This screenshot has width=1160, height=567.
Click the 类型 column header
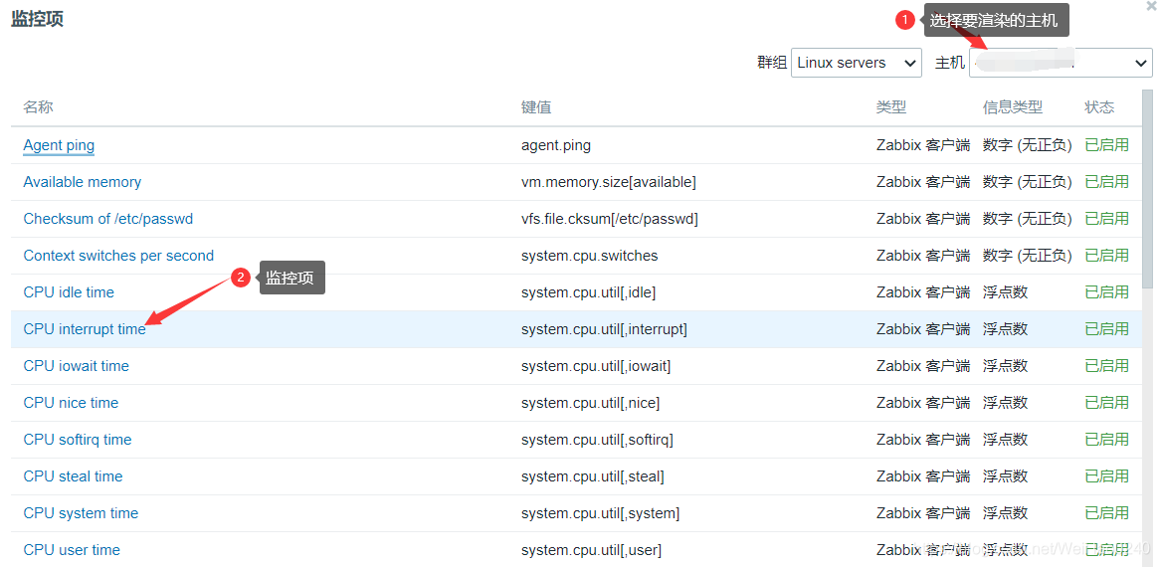pyautogui.click(x=891, y=107)
